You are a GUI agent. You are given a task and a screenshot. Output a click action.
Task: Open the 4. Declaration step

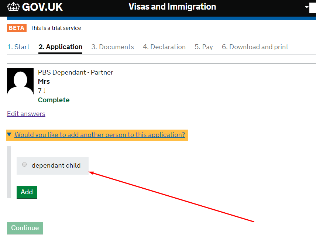click(x=164, y=47)
